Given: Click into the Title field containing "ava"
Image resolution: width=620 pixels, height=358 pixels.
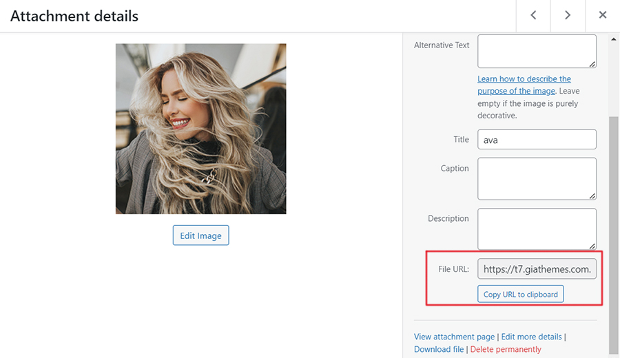Looking at the screenshot, I should pos(536,139).
